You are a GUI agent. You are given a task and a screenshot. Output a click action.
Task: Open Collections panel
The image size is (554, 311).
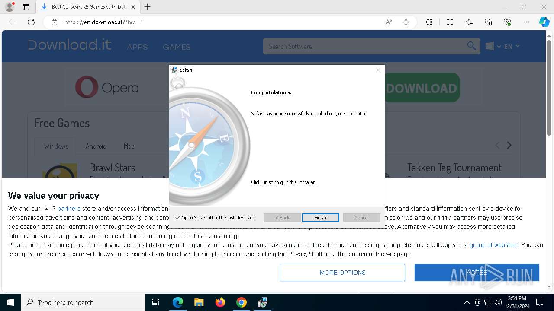coord(488,22)
